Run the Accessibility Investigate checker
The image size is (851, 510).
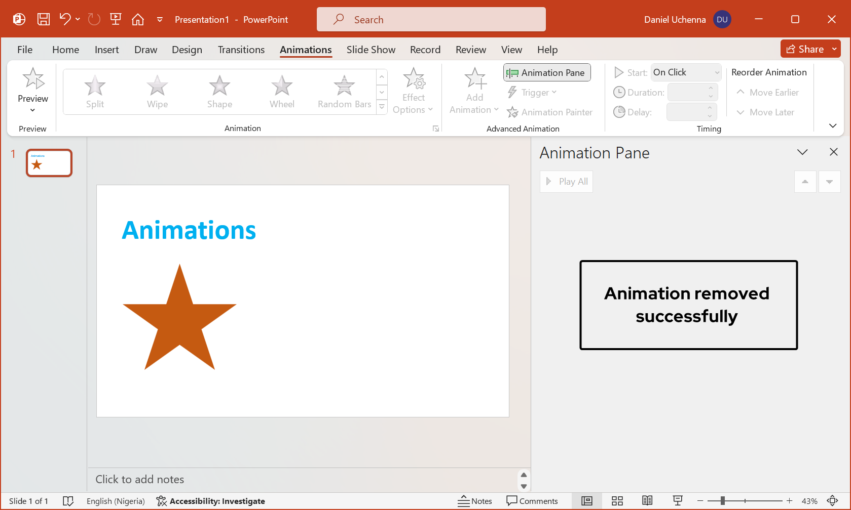coord(211,501)
